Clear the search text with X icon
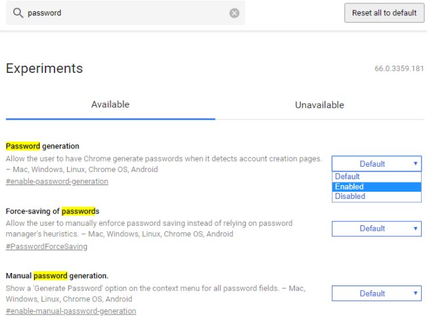 (235, 13)
